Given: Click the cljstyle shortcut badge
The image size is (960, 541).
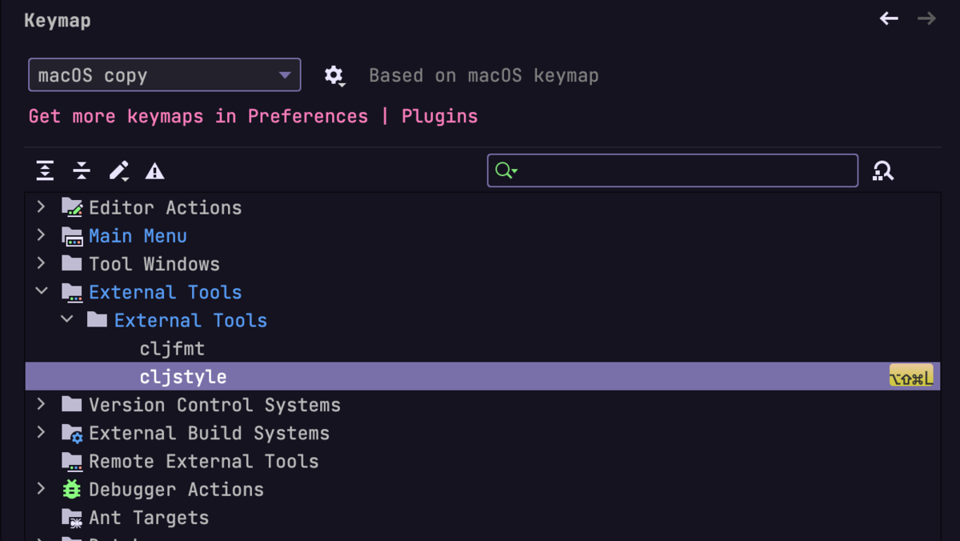Looking at the screenshot, I should 911,377.
